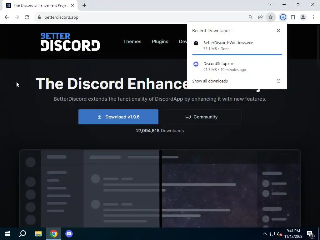Click the external link icon beside Show all downloads
Image resolution: width=320 pixels, height=240 pixels.
coord(278,81)
